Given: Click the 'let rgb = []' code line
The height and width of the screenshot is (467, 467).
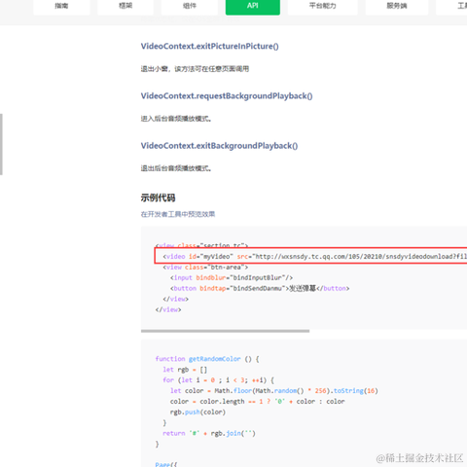Looking at the screenshot, I should pos(185,370).
